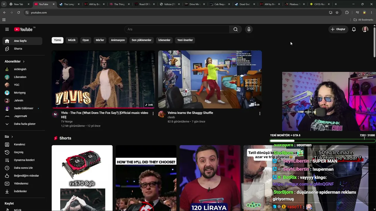The height and width of the screenshot is (211, 376).
Task: Open the sickingish subscription channel
Action: (22, 69)
